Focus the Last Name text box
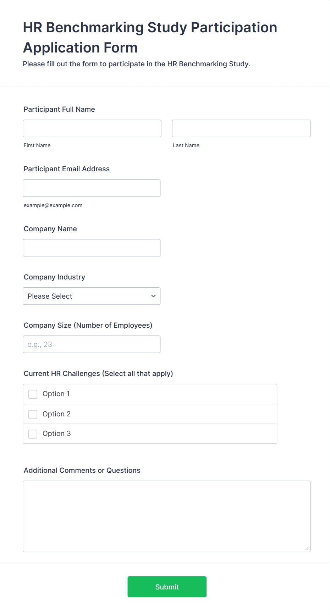 tap(241, 128)
